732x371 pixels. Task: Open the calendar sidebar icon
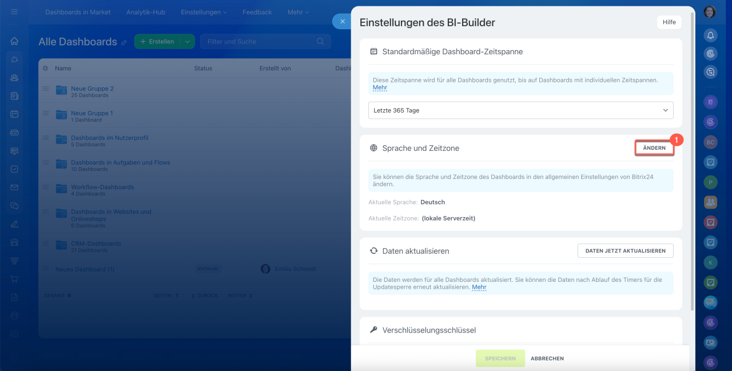click(x=14, y=114)
